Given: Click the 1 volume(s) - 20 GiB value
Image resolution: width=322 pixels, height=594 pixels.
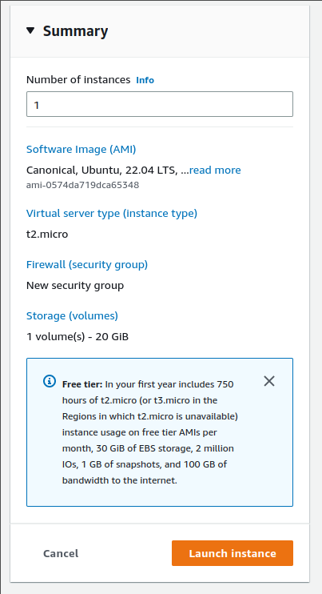Looking at the screenshot, I should 78,336.
